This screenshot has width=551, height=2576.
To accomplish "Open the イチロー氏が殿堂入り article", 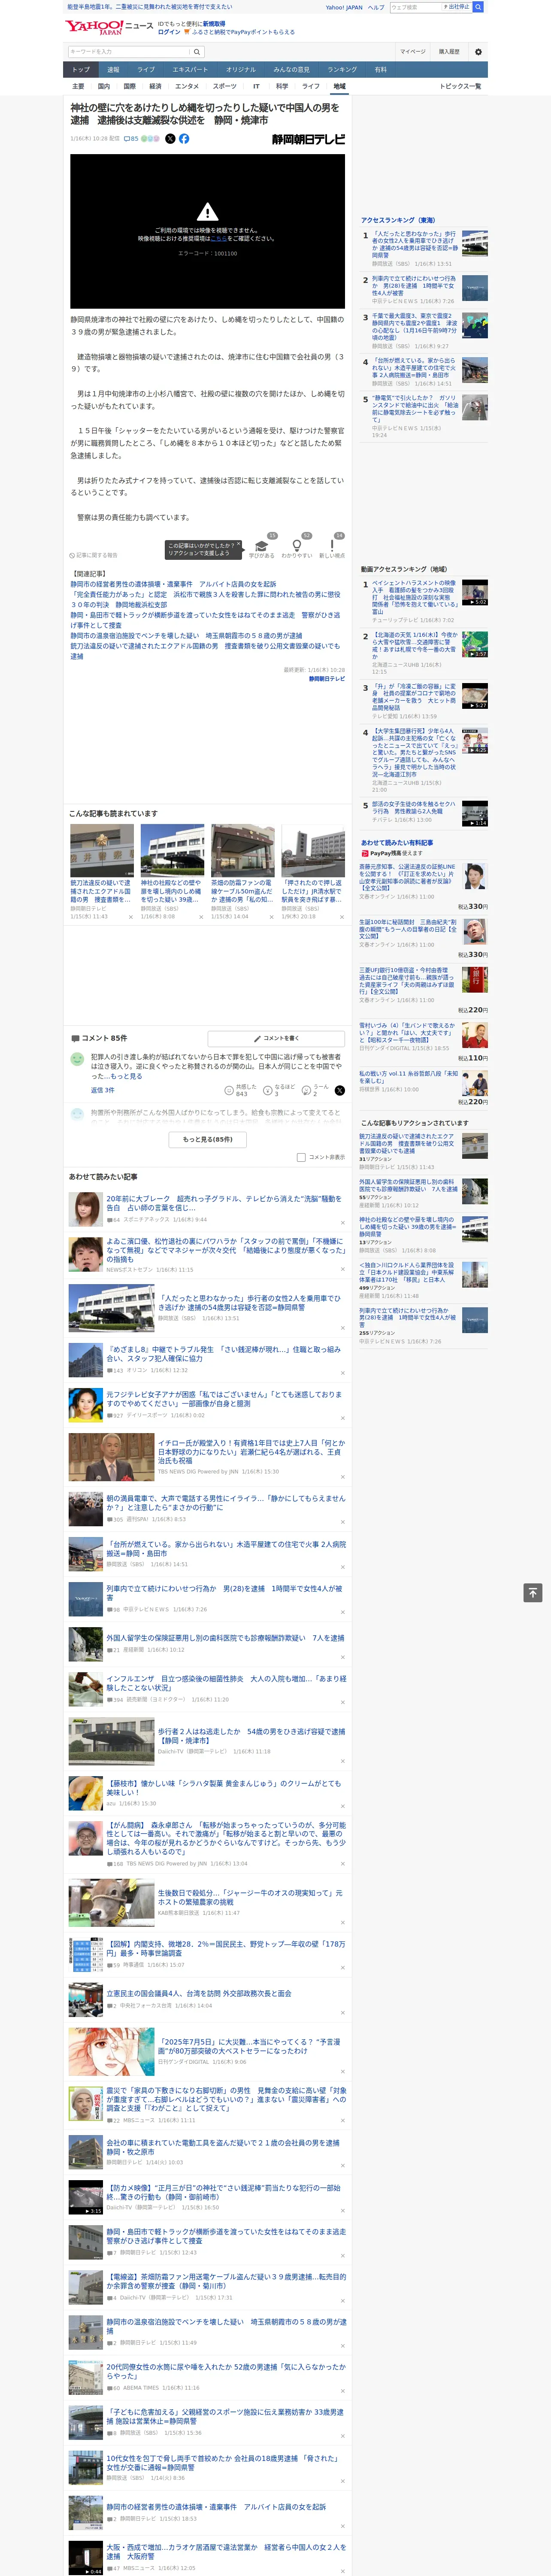I will [251, 1452].
